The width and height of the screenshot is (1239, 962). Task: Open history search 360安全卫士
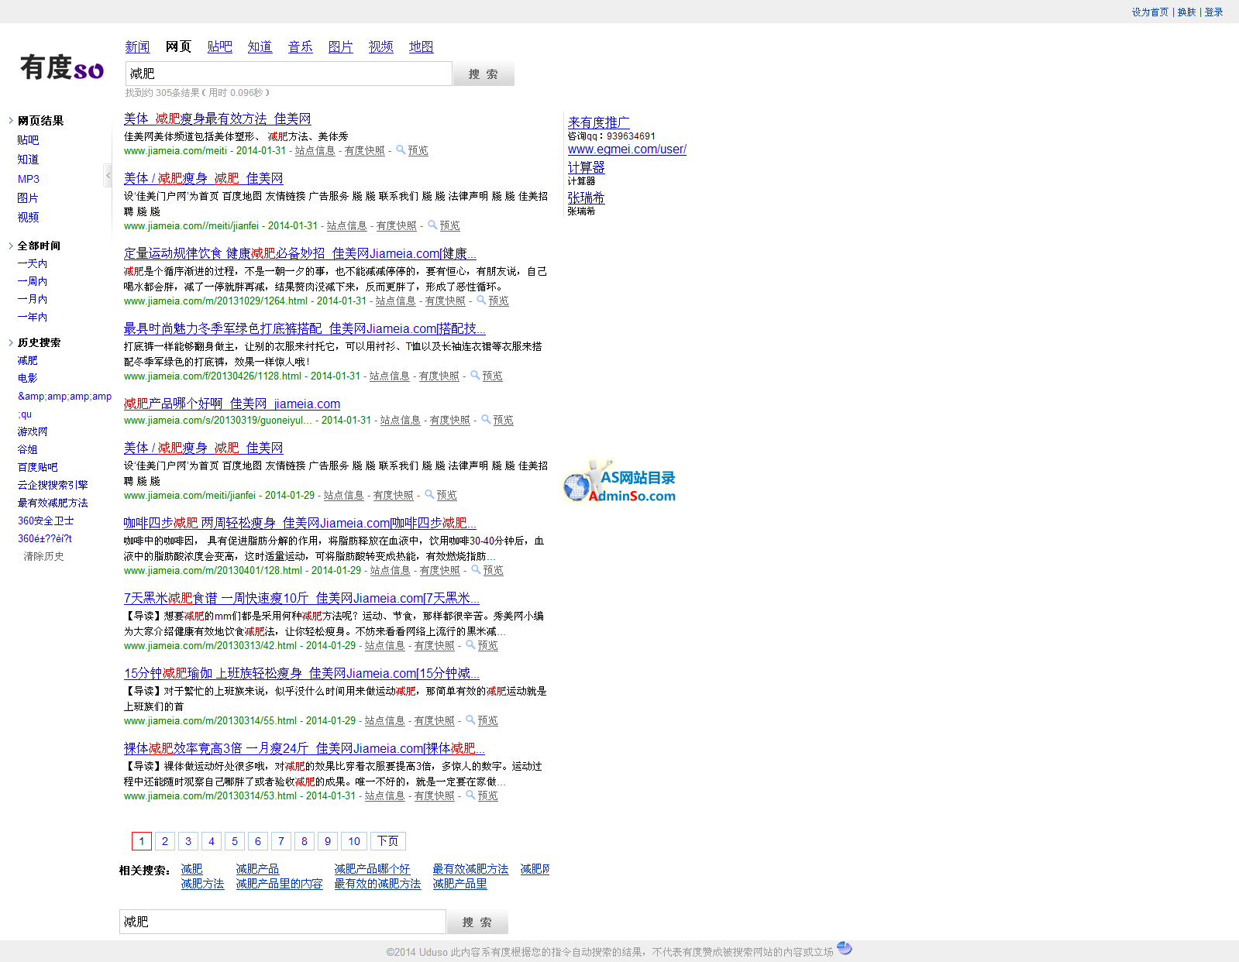(46, 521)
